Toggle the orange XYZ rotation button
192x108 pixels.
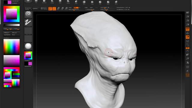click(x=187, y=48)
